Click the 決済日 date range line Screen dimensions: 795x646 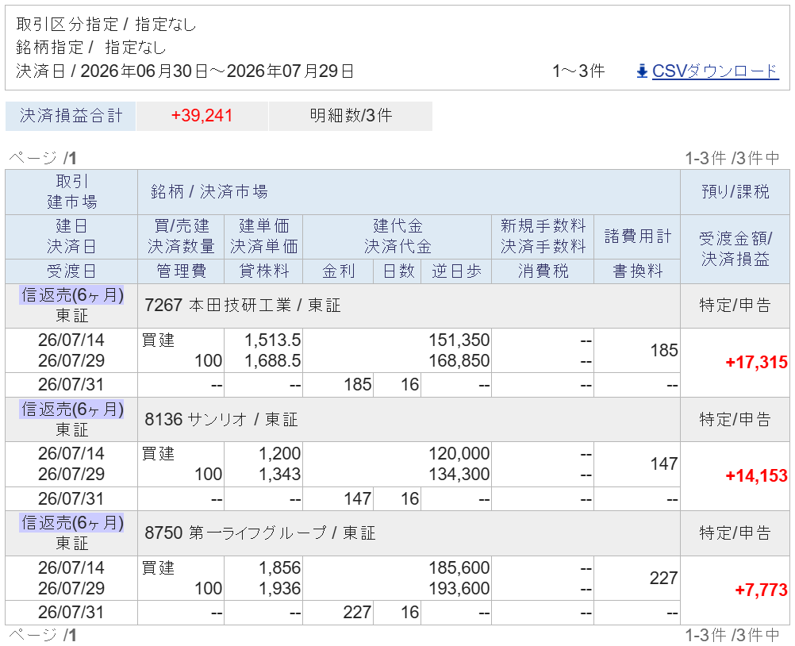185,71
